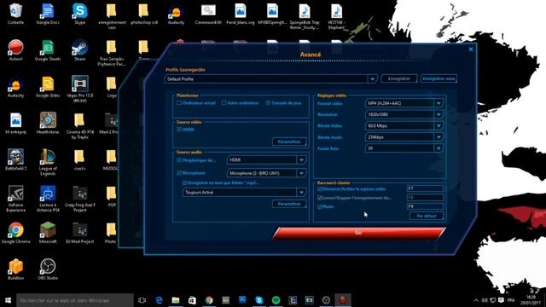Open GeForce Experience desktop icon
Screen dimensions: 546x307
pos(15,199)
